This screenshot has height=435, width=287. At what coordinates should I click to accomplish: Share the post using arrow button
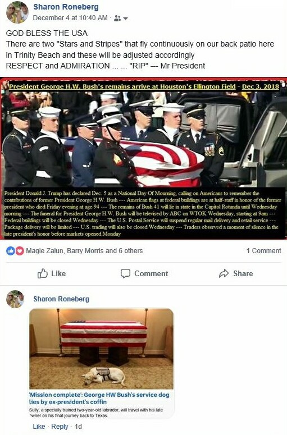236,273
